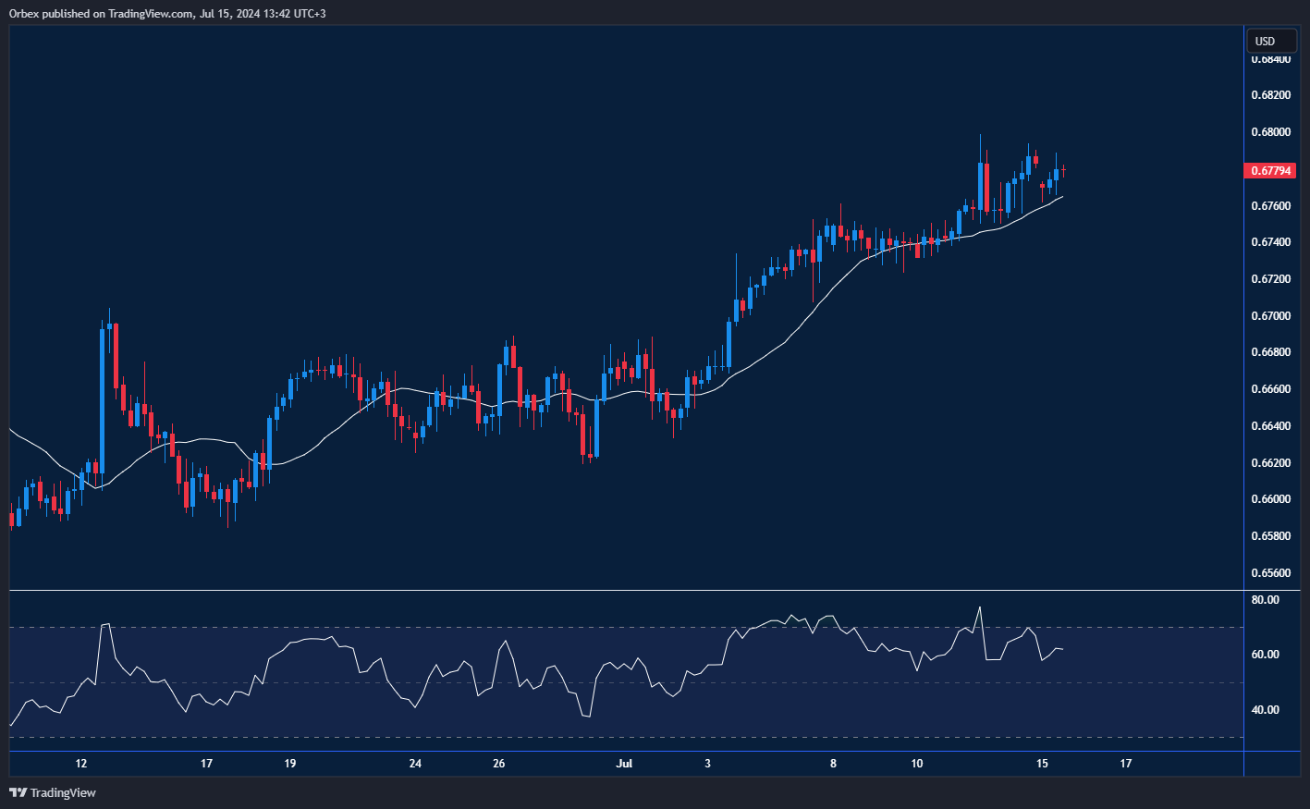Click the 0.66000 price scale label
1310x809 pixels.
[x=1270, y=499]
